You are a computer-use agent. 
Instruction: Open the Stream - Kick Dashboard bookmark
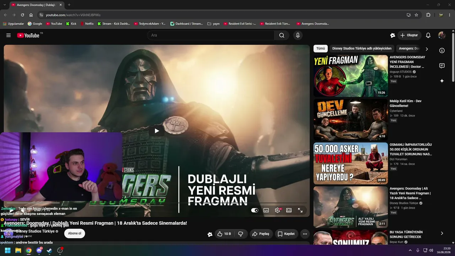click(x=114, y=24)
